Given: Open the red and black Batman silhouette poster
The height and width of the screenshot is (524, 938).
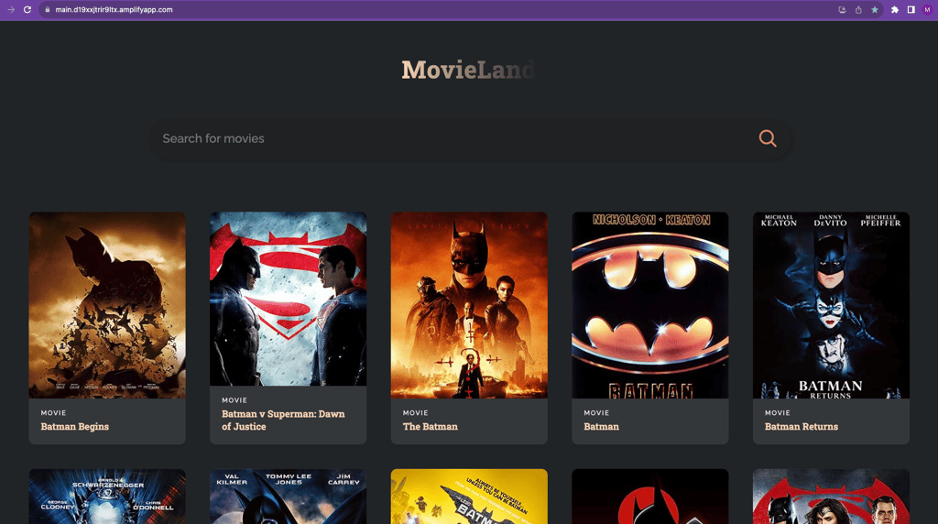Looking at the screenshot, I should coord(649,497).
